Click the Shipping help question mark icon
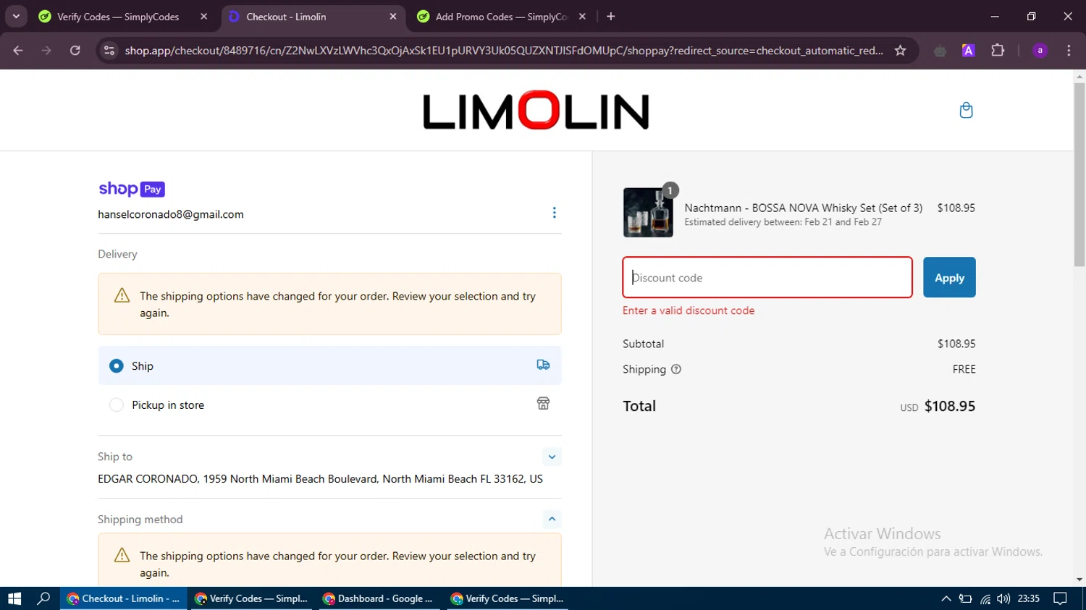 676,369
